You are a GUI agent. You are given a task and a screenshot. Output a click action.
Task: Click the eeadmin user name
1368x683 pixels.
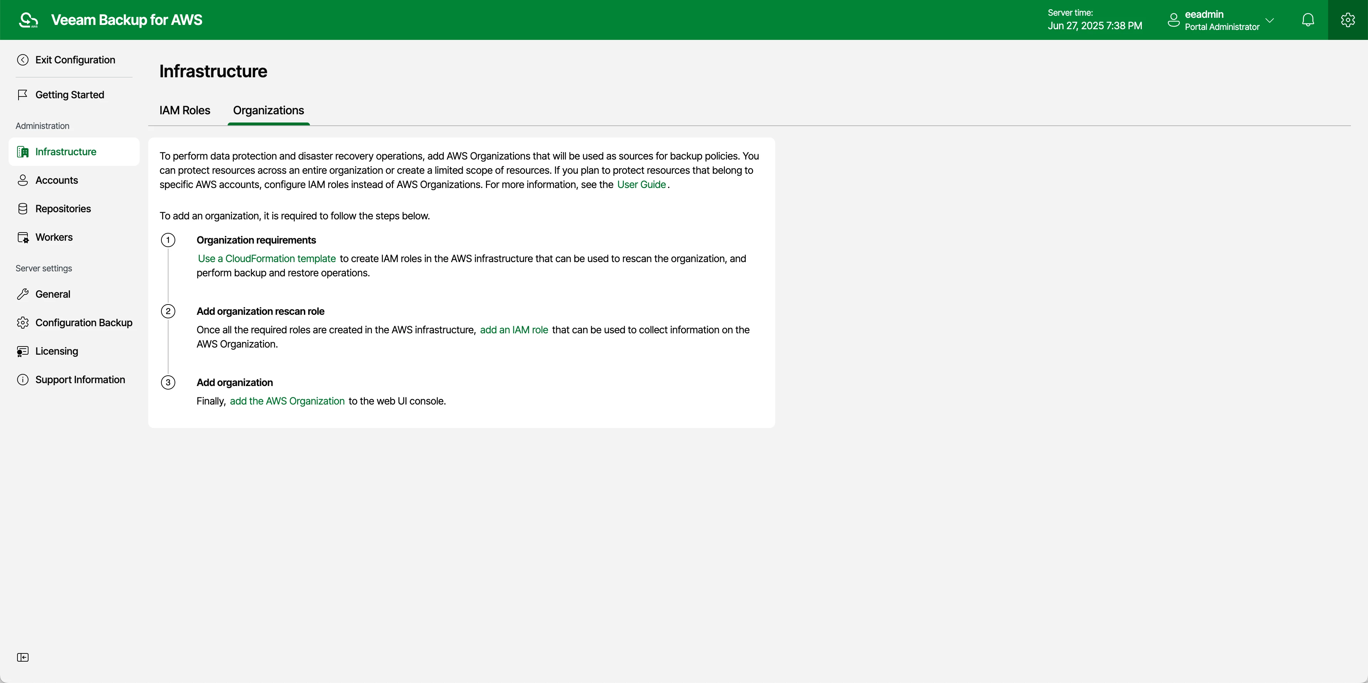tap(1204, 14)
